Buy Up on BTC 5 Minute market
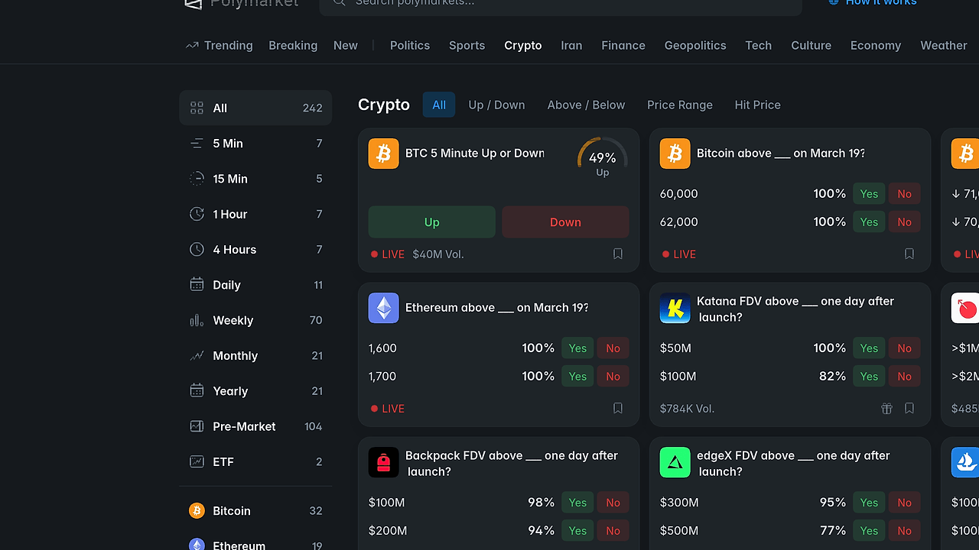979x550 pixels. [x=432, y=222]
